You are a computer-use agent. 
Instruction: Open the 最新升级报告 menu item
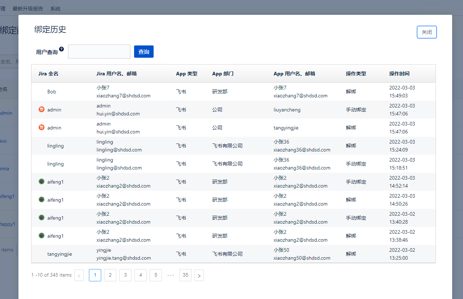pos(28,9)
